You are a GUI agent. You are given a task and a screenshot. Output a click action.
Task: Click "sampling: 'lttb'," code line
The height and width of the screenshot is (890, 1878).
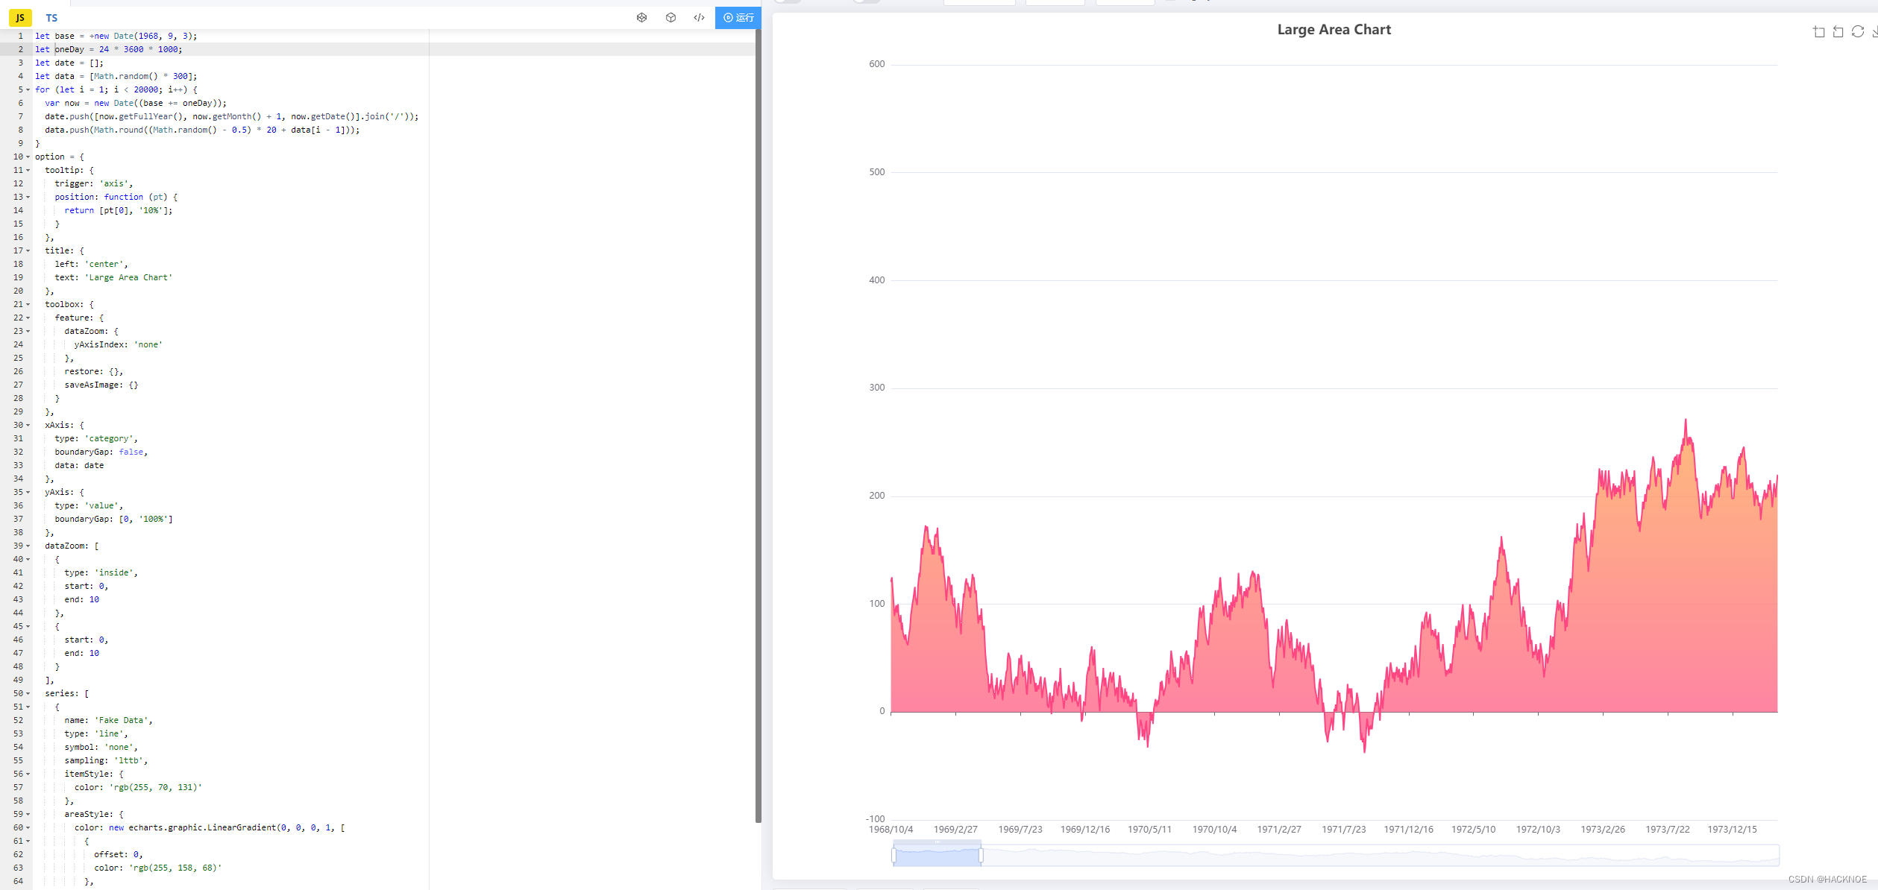[106, 760]
